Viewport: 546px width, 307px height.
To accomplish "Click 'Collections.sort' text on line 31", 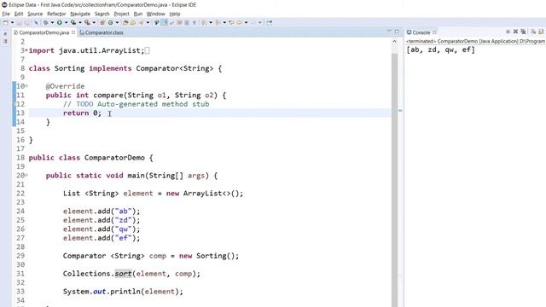I will 97,274.
